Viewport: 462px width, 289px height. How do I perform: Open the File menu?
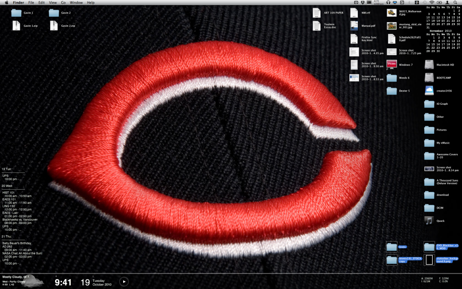click(31, 2)
